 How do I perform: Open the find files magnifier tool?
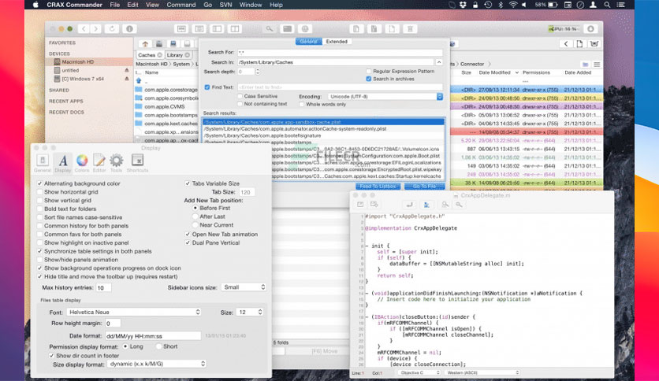click(x=270, y=28)
